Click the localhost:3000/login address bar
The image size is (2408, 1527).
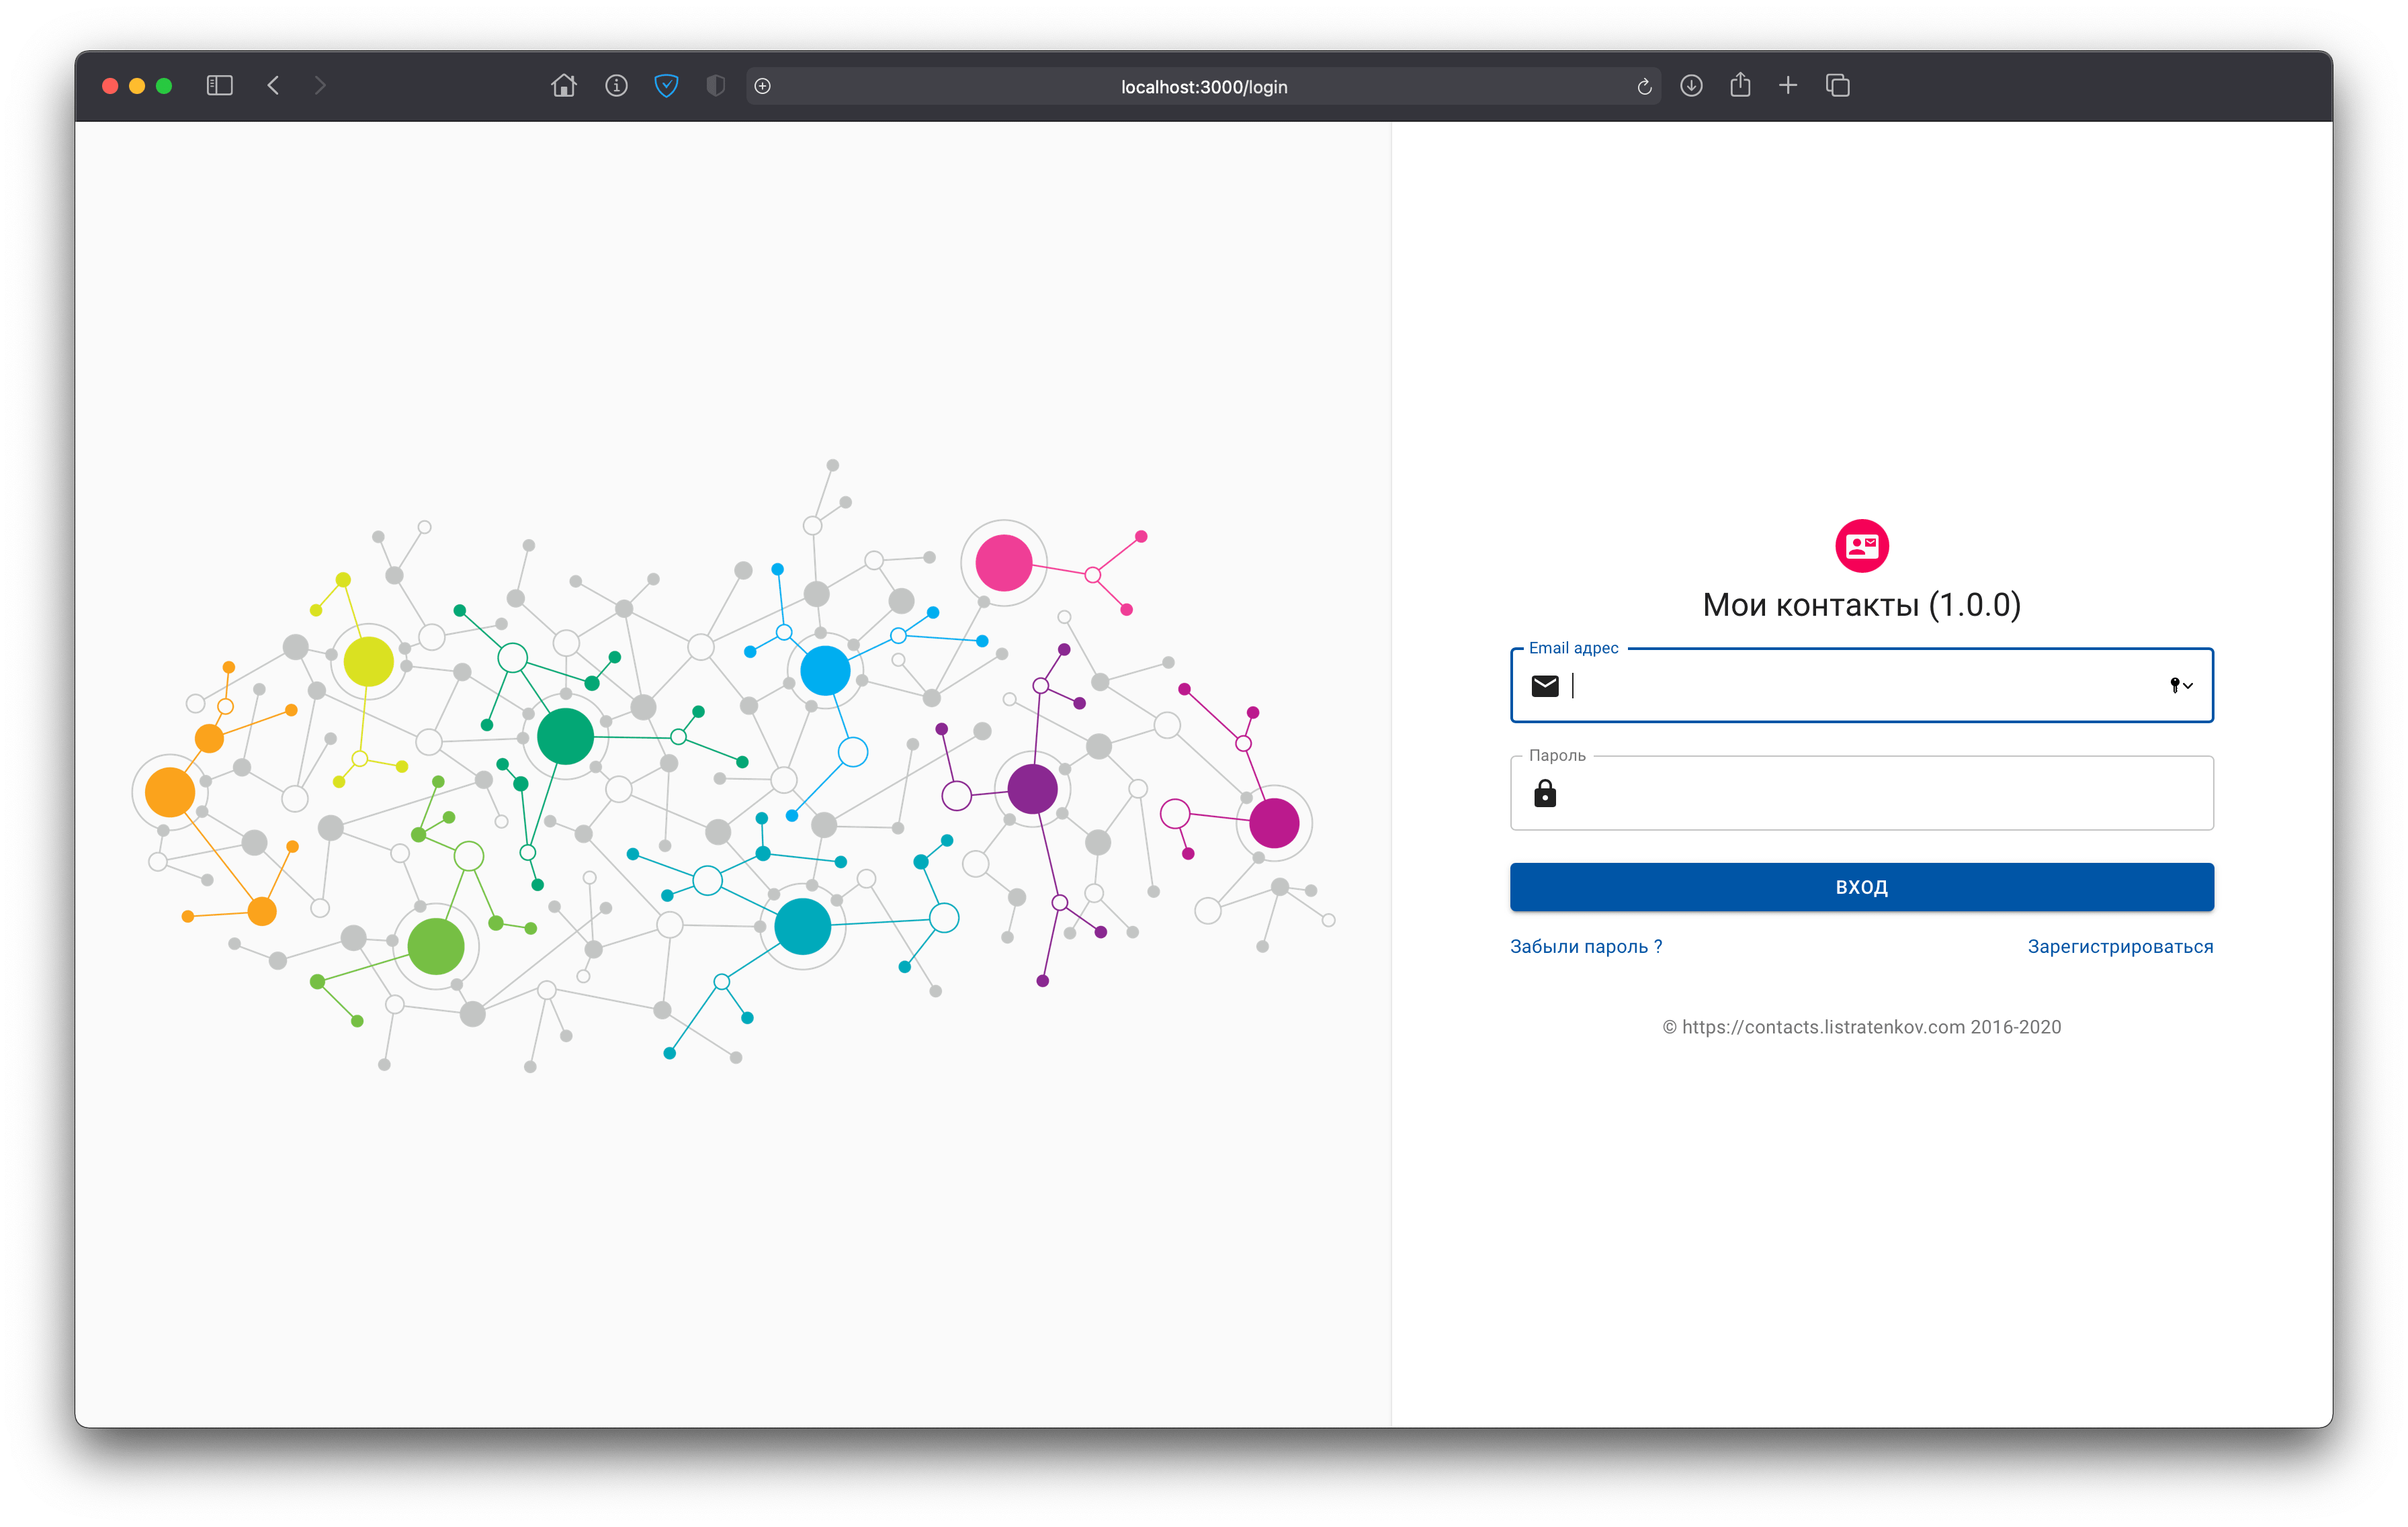click(x=1203, y=87)
